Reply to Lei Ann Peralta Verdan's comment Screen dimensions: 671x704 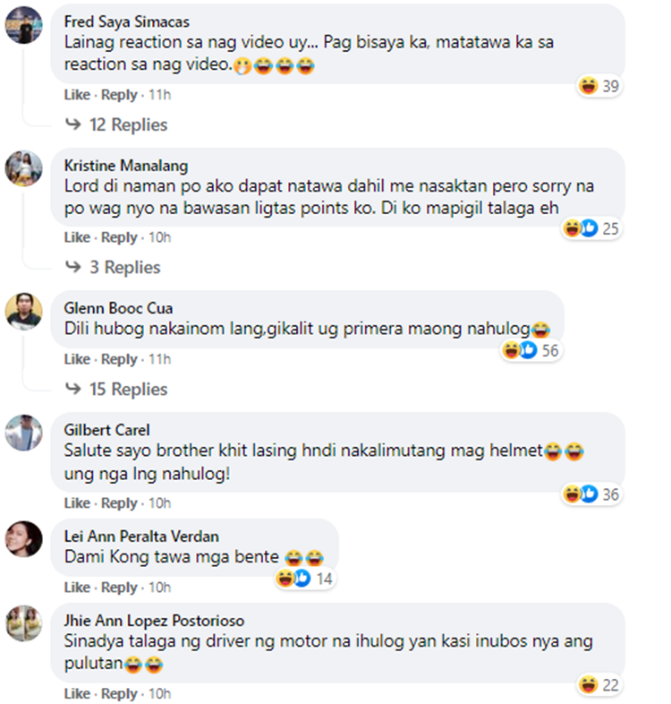(x=119, y=588)
